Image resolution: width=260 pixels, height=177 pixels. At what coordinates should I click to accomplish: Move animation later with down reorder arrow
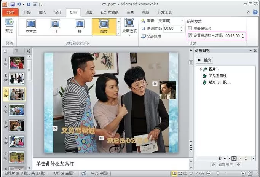point(238,165)
